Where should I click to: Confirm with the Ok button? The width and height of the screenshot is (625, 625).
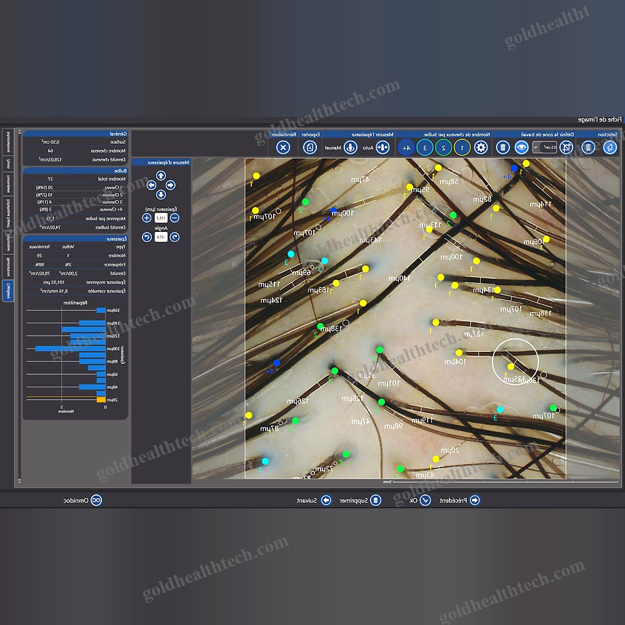[x=420, y=500]
